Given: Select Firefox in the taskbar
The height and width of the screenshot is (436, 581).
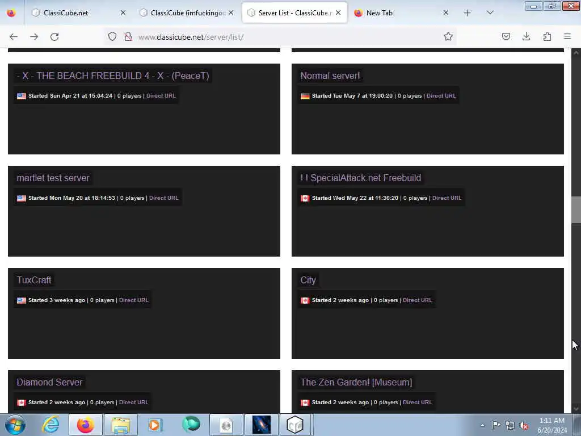Looking at the screenshot, I should [86, 425].
